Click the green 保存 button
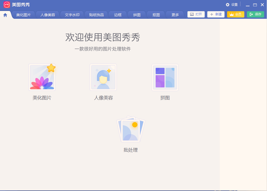 [256, 14]
